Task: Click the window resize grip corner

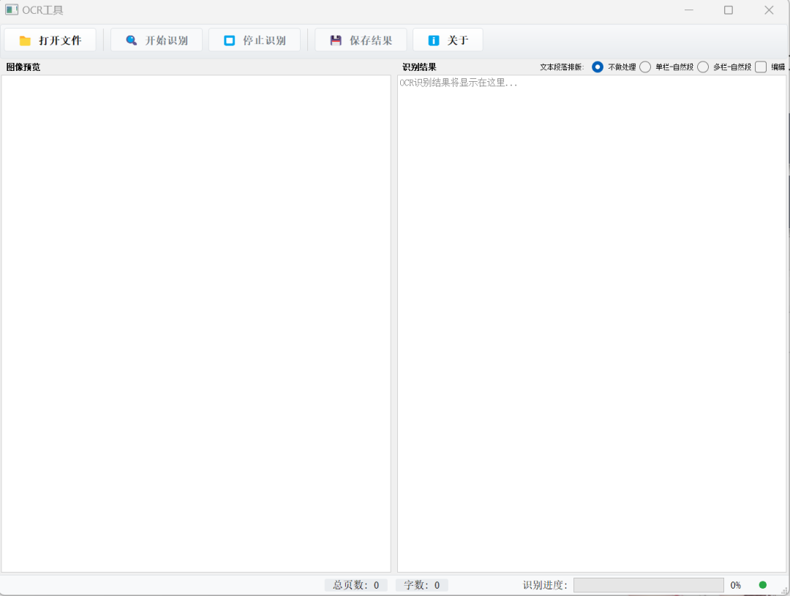Action: 784,590
